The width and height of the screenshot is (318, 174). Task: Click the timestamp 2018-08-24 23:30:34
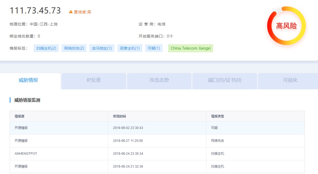(x=128, y=154)
